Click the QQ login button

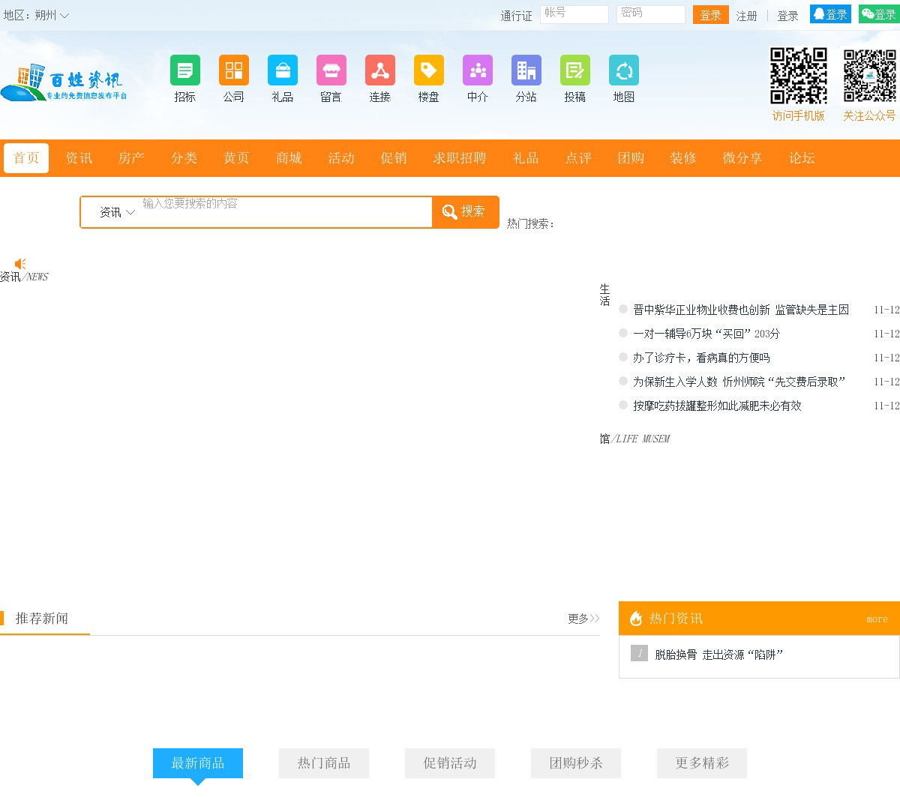[x=829, y=14]
